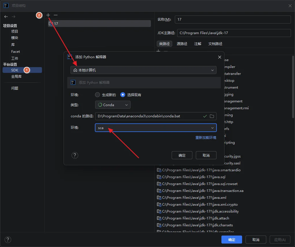Open help in Python interpreter dialog
Viewport: 295px width, 247px height.
coord(75,155)
